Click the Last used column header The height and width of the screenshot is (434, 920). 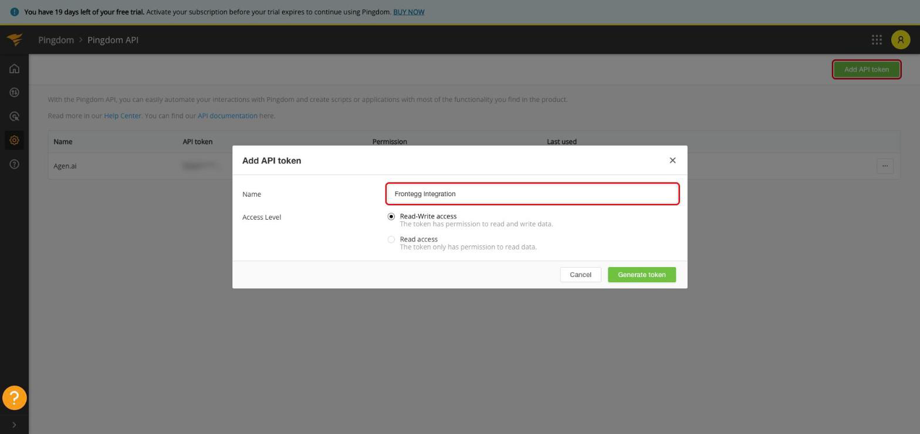562,142
